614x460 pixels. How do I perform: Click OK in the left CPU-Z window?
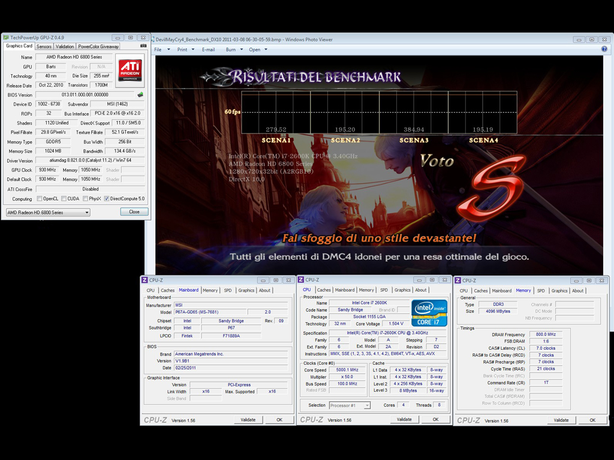click(279, 420)
